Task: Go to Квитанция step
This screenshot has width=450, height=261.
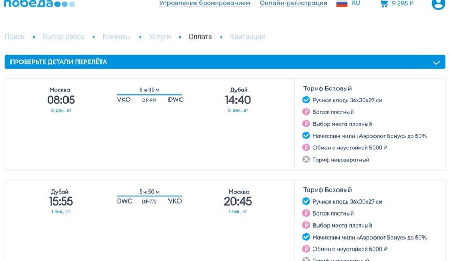Action: 248,37
